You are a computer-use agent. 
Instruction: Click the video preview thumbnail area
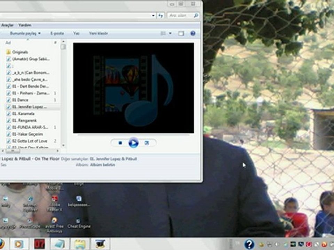(x=134, y=88)
